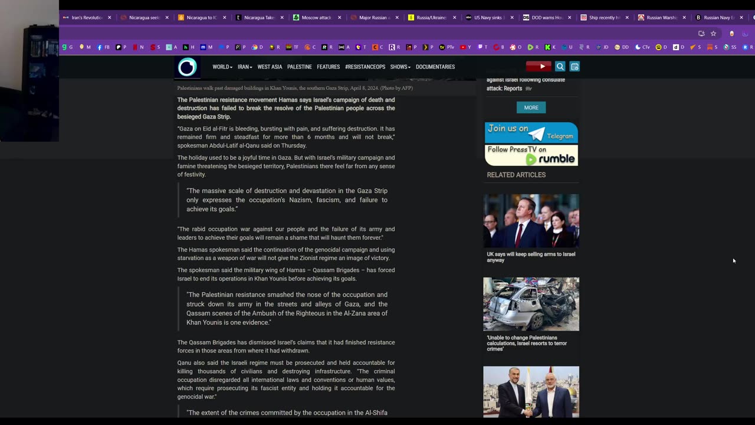Switch to the Iran's Revolution tab
The width and height of the screenshot is (755, 425).
pos(87,18)
